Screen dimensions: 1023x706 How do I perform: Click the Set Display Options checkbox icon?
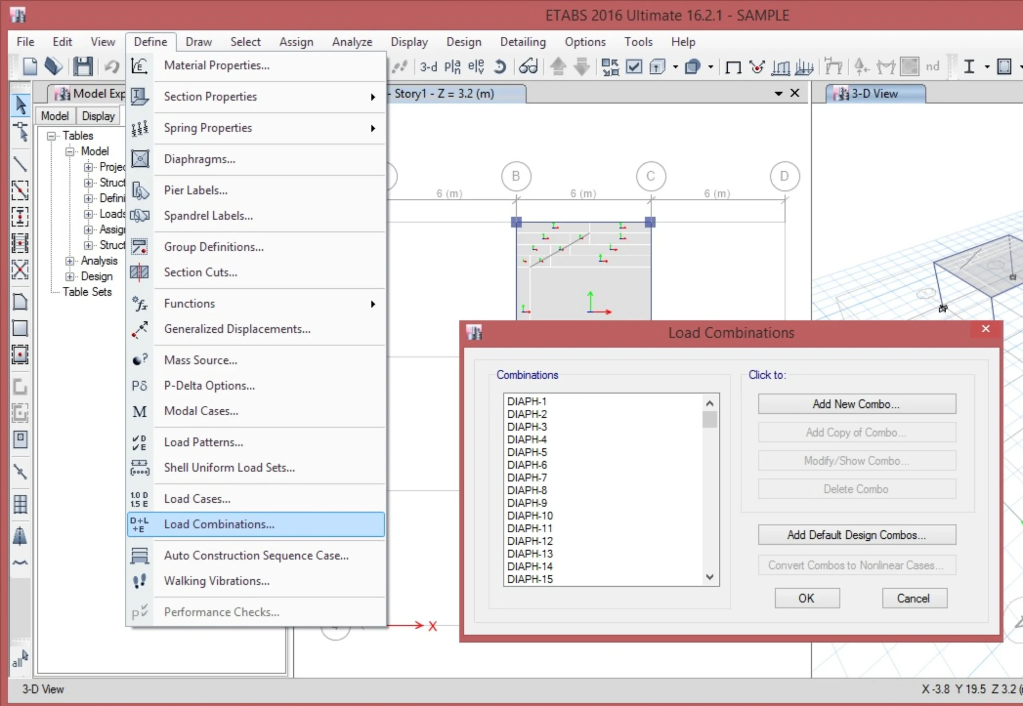click(x=634, y=67)
